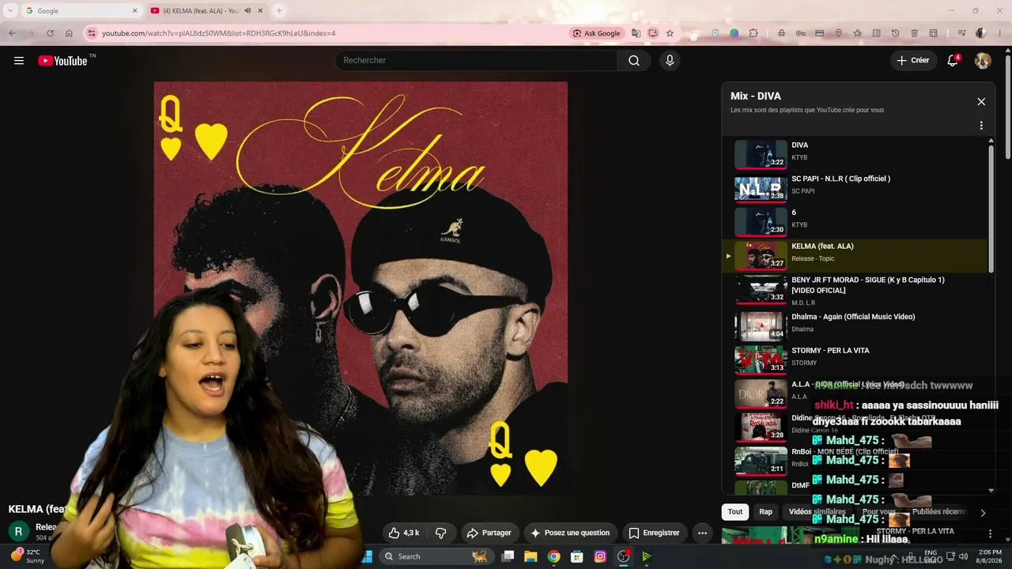Open Chrome's three-dot menu
Viewport: 1012px width, 569px height.
[x=1000, y=33]
